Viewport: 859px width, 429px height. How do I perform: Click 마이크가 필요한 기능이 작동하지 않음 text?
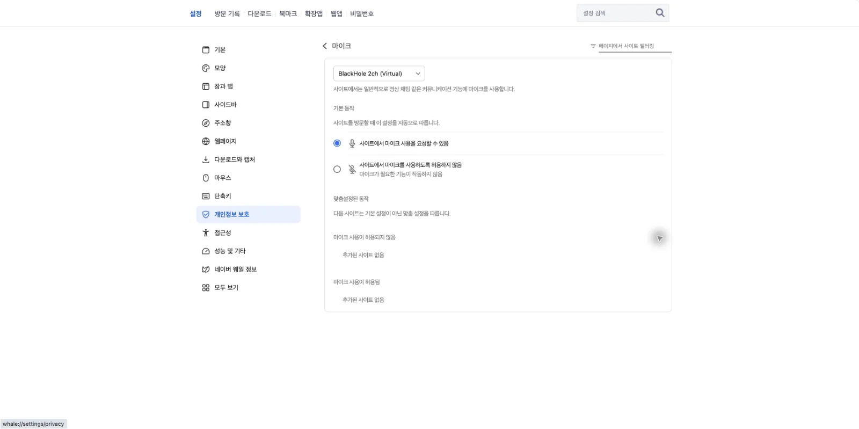(401, 174)
